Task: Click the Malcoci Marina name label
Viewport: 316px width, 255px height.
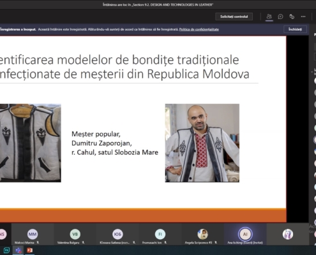Action: [24, 242]
